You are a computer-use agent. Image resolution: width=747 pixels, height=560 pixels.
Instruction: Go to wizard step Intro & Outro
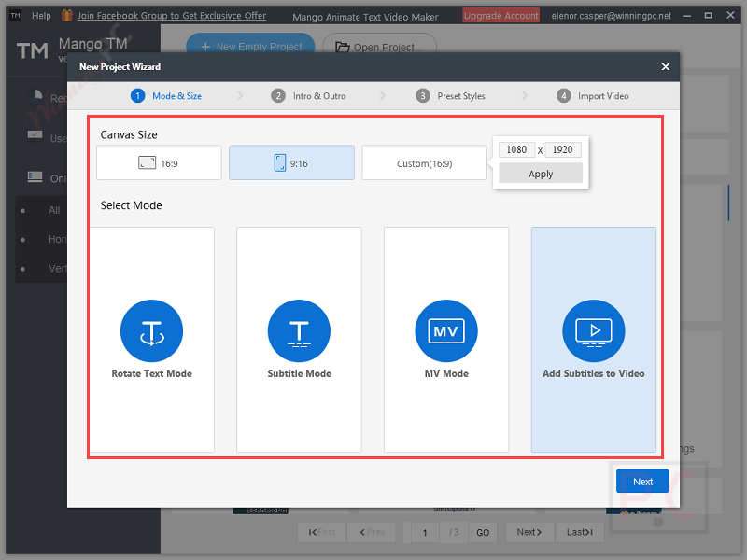[308, 96]
